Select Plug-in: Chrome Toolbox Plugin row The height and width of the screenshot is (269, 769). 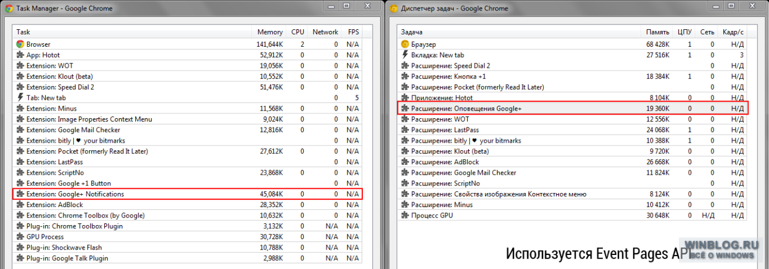pos(188,226)
